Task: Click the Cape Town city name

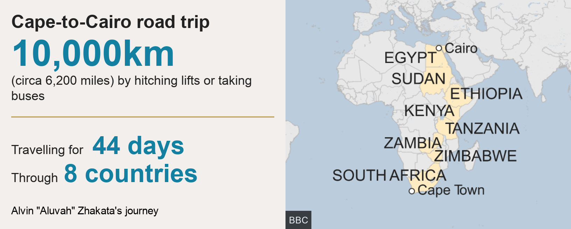Action: click(x=451, y=190)
